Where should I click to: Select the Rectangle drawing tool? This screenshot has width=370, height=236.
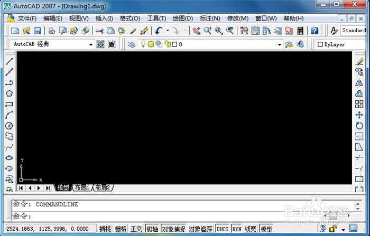9,104
